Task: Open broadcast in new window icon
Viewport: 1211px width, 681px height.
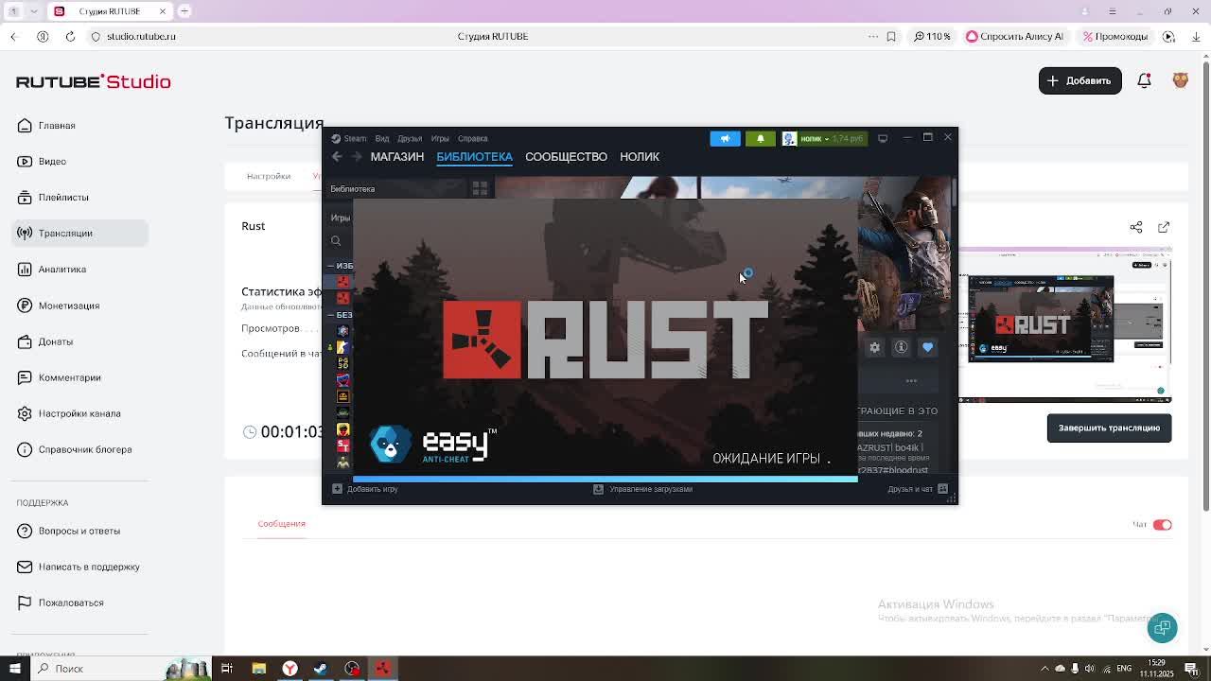Action: [x=1164, y=227]
